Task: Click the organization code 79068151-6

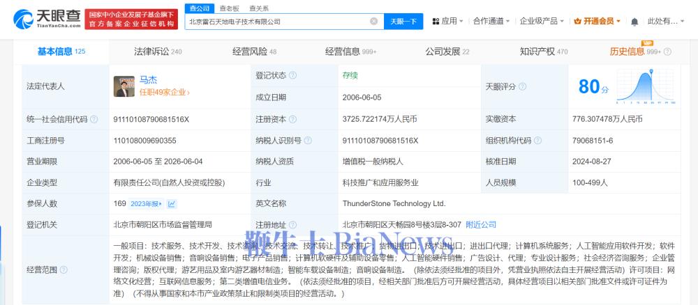Action: (x=593, y=141)
